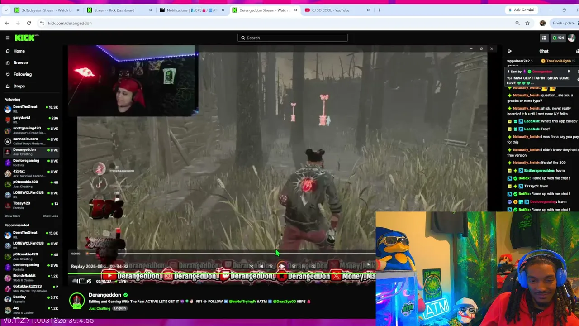Click Battlerapsreaidon username in chat

[539, 171]
